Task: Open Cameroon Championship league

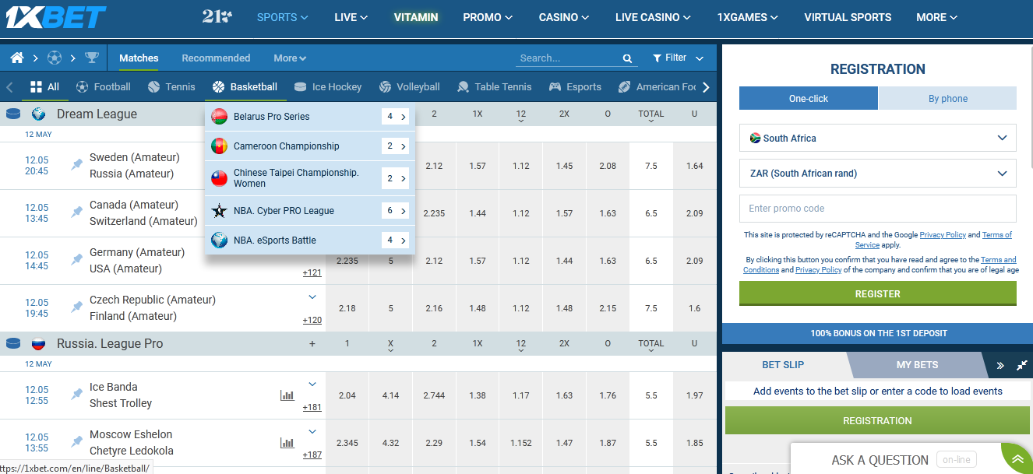Action: [310, 146]
